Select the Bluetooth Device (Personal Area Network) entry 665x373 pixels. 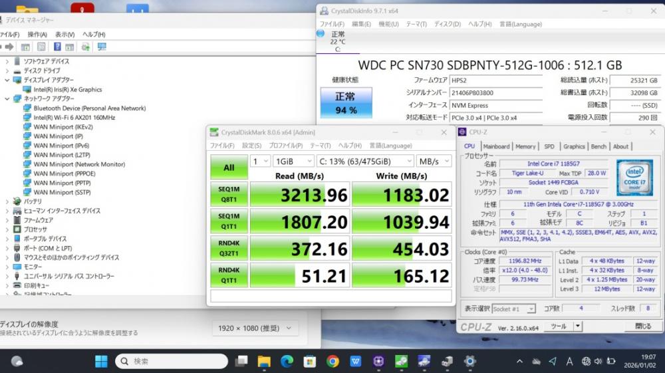pos(90,108)
